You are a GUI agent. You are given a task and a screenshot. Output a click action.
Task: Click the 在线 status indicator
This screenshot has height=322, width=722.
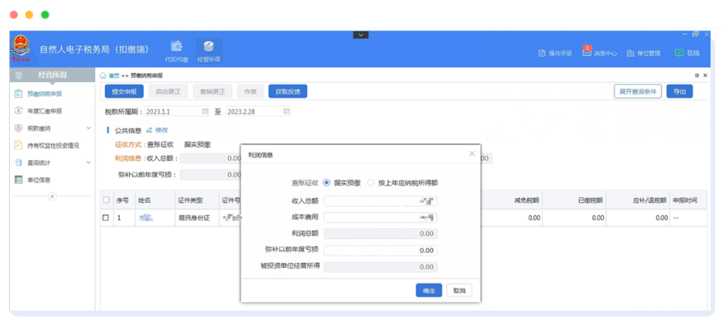pos(687,53)
